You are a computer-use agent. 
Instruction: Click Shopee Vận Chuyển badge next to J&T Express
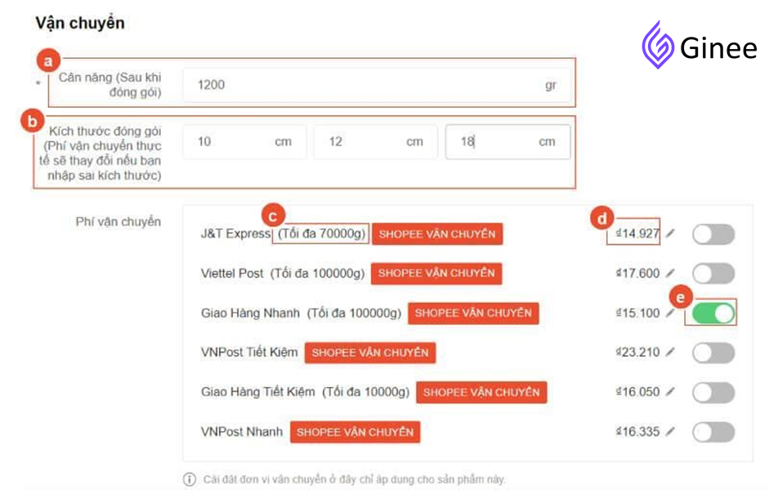[437, 234]
